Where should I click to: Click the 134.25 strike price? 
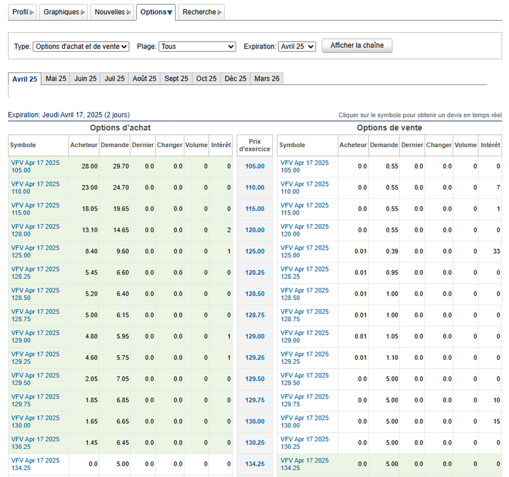click(x=255, y=464)
